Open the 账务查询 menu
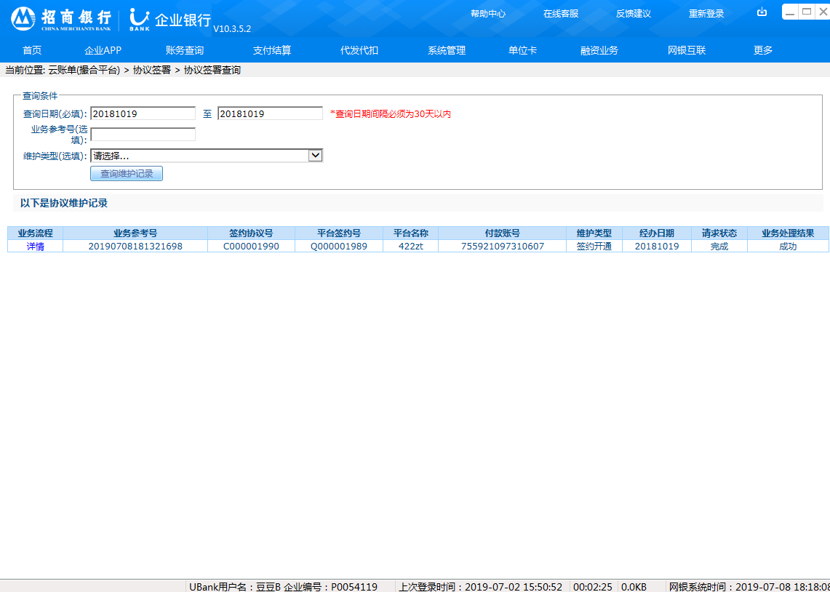This screenshot has height=592, width=830. click(x=185, y=50)
